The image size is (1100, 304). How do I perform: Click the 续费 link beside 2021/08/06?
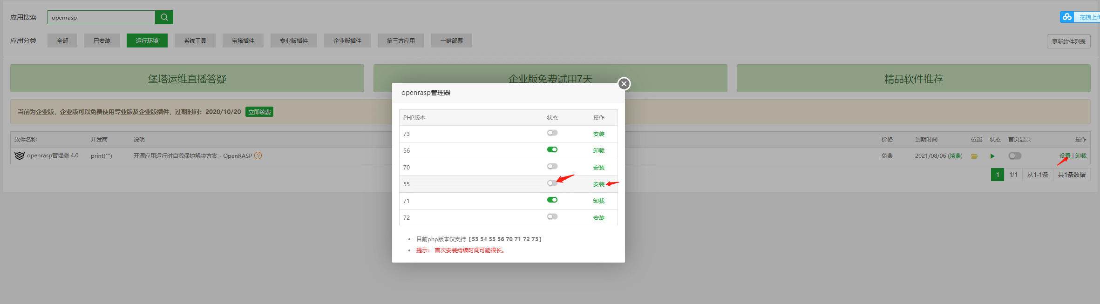tap(955, 156)
